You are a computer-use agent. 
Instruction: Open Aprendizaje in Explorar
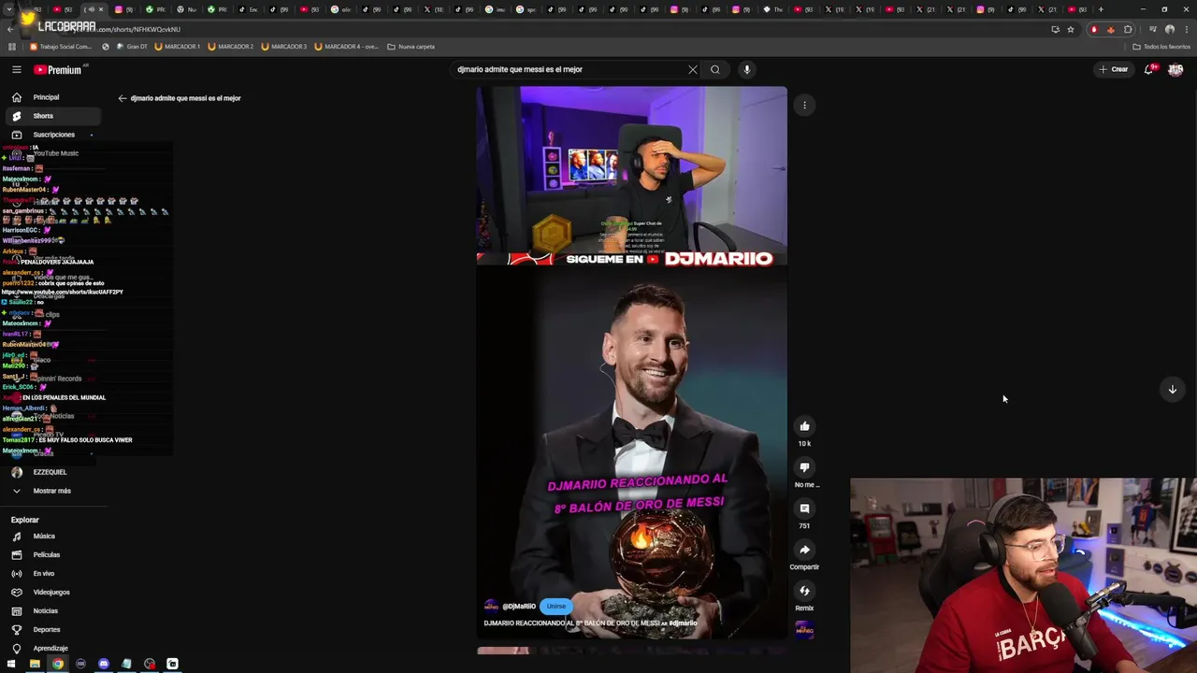(51, 649)
